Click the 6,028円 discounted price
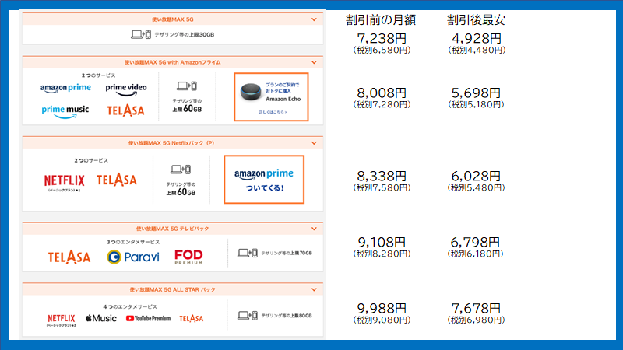 pyautogui.click(x=476, y=177)
